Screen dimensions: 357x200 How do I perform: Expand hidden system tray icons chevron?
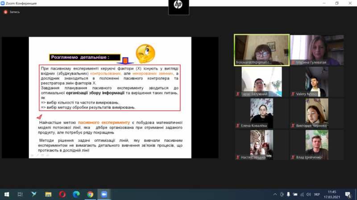pyautogui.click(x=275, y=194)
